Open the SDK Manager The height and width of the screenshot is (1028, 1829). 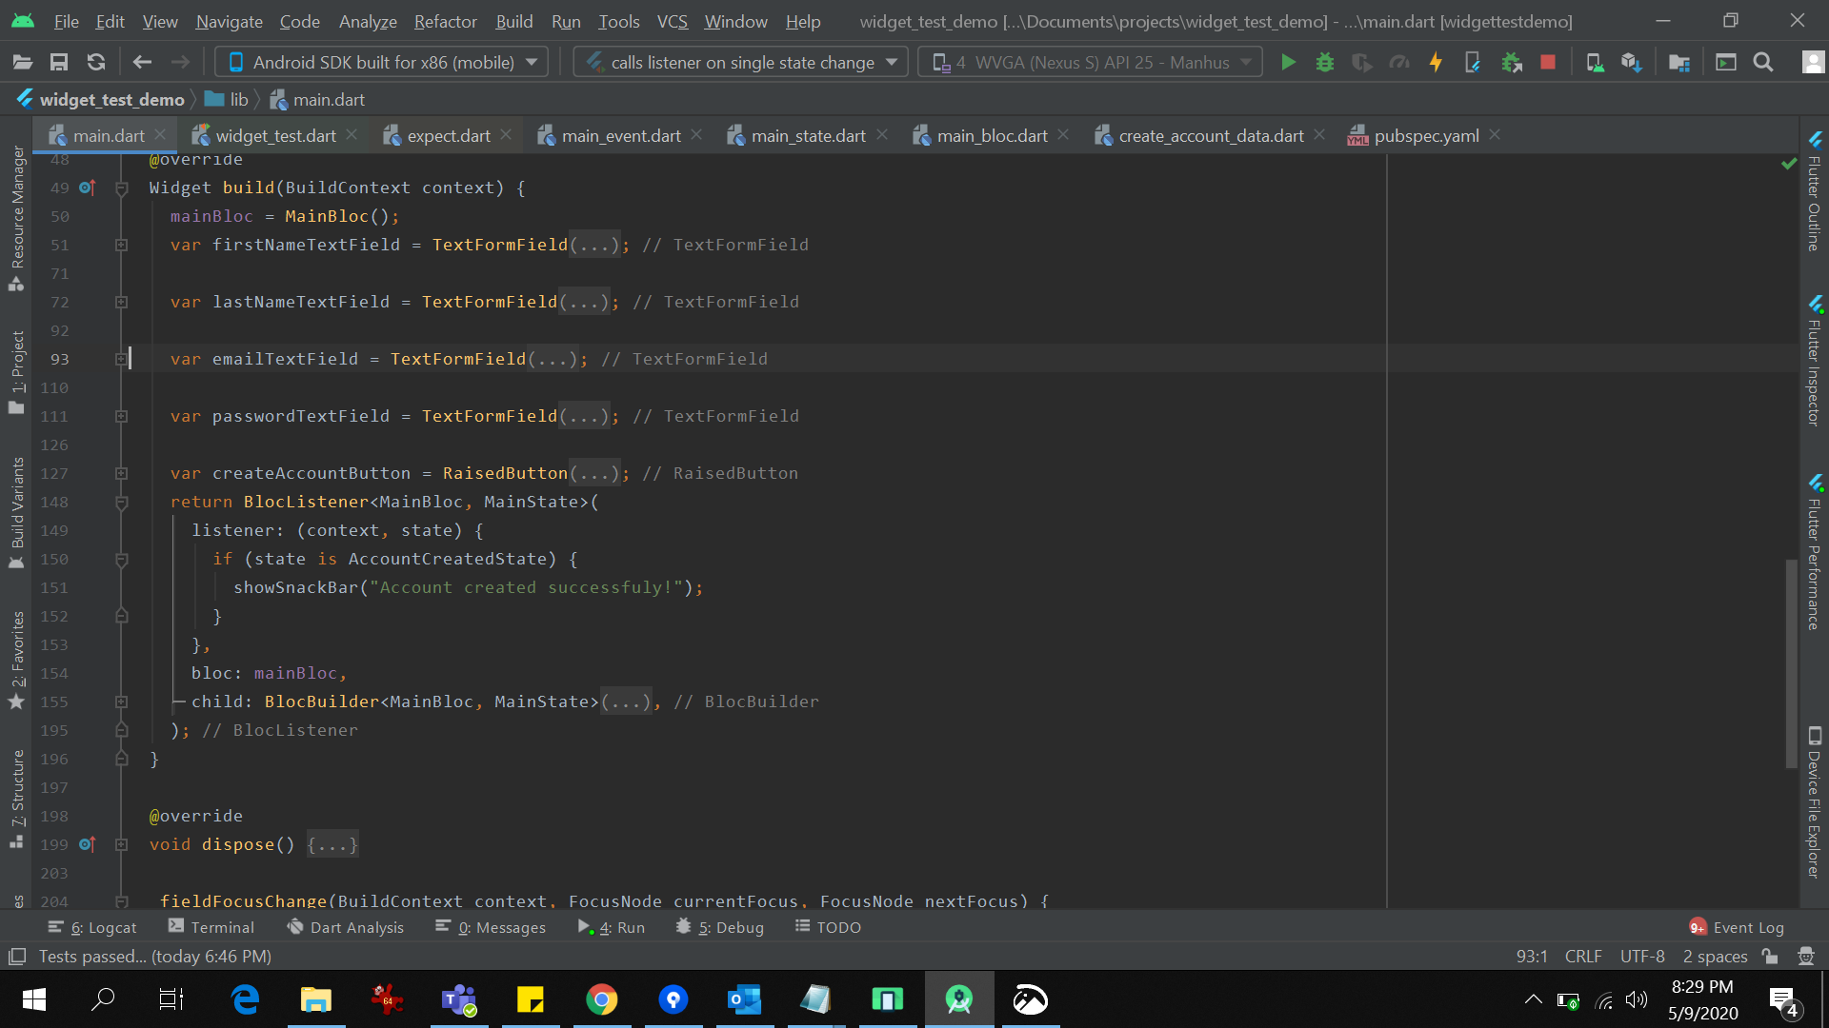1633,61
